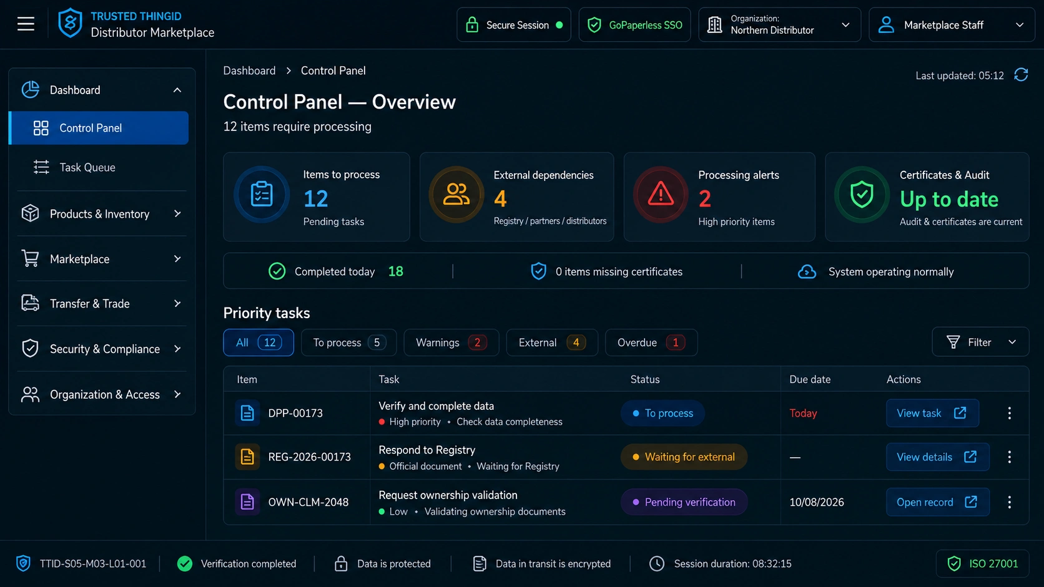Refresh data with the reload icon
Image resolution: width=1044 pixels, height=587 pixels.
(1021, 75)
